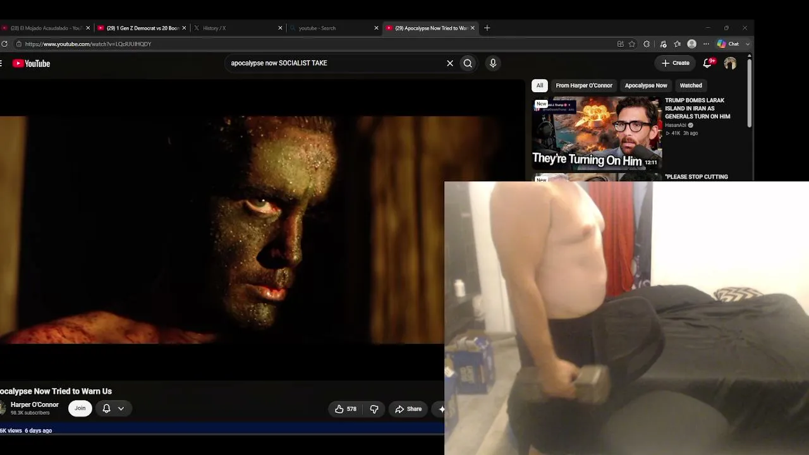Open the account avatar menu
Screen dimensions: 809x455
tap(730, 63)
